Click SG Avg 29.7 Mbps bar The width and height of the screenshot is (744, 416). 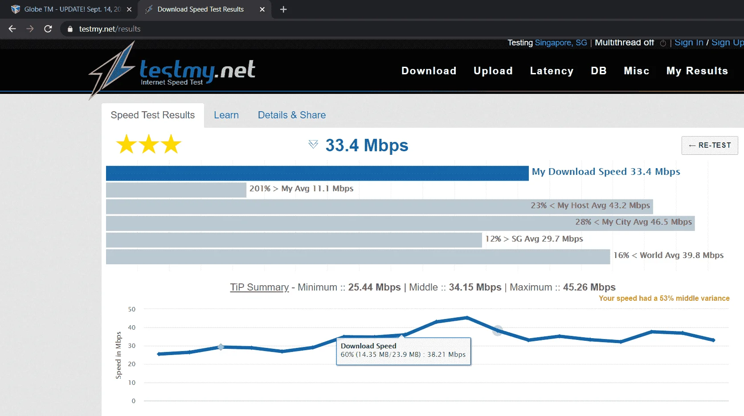click(294, 240)
